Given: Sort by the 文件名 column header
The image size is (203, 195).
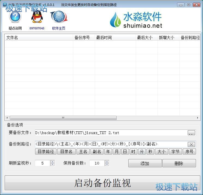Looking at the screenshot, I should click(x=39, y=38).
